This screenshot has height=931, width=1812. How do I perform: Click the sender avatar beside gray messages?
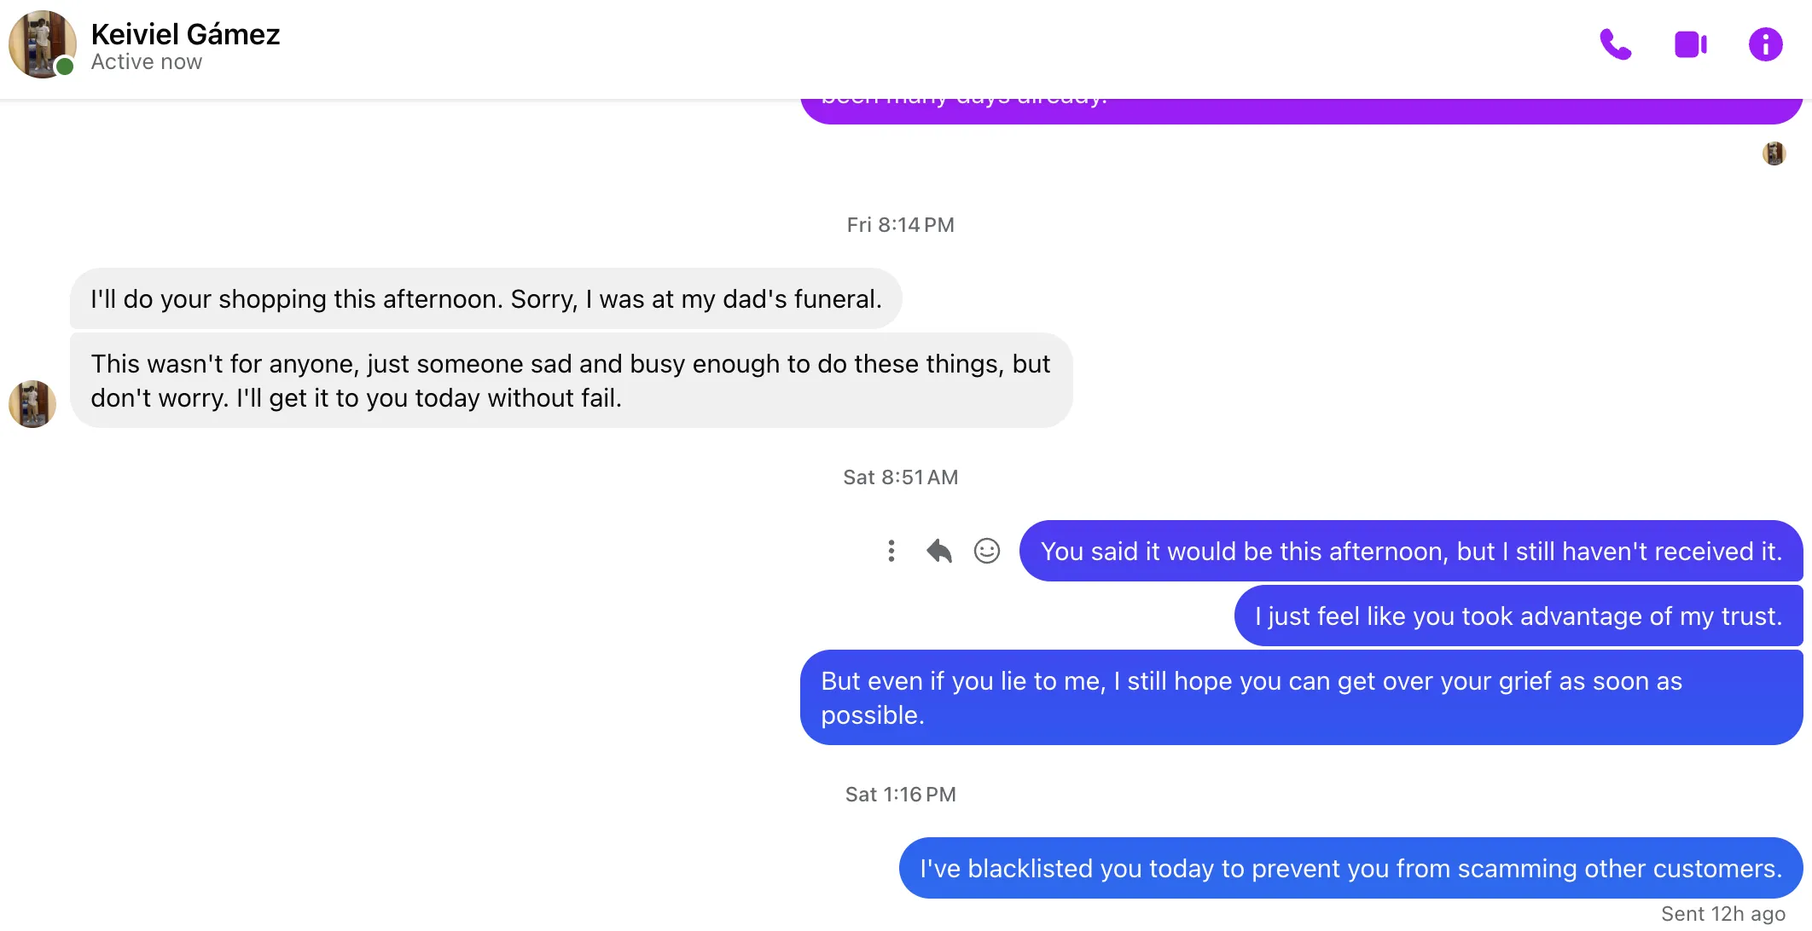coord(32,403)
